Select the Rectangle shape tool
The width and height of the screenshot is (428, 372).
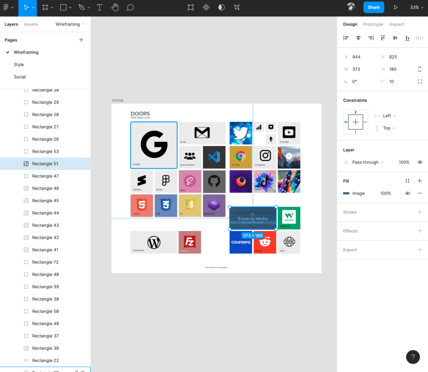tap(64, 8)
